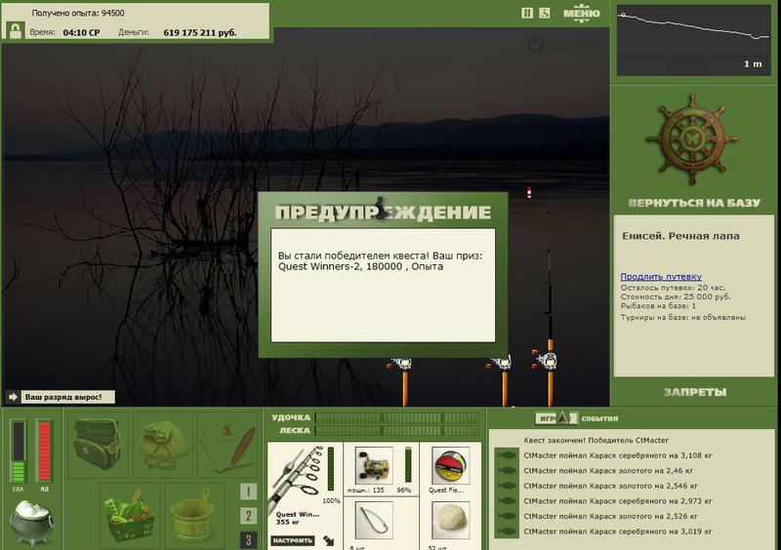The image size is (781, 550).
Task: Click the quest winner prize message
Action: (380, 260)
